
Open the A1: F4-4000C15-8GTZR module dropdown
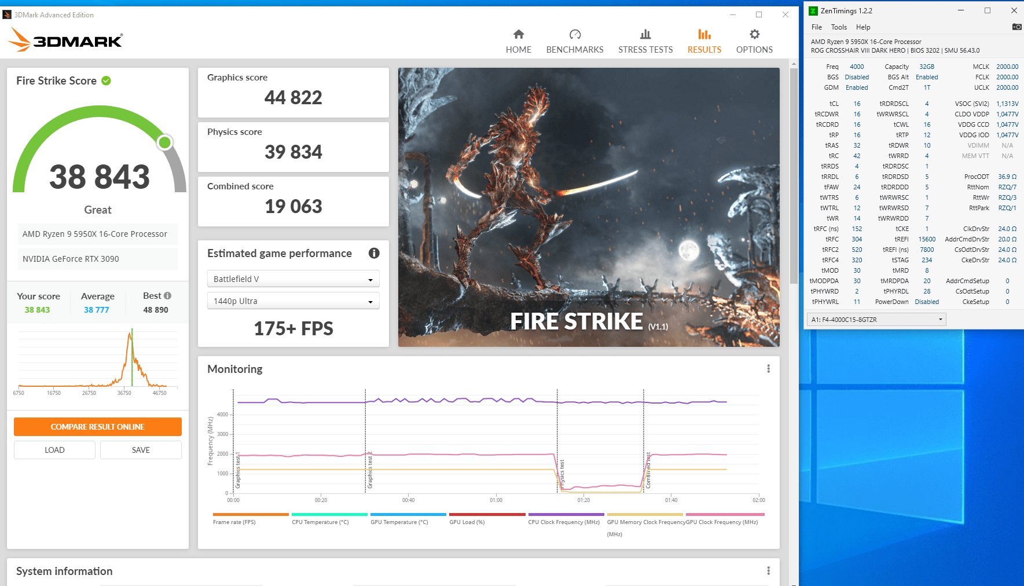click(876, 319)
